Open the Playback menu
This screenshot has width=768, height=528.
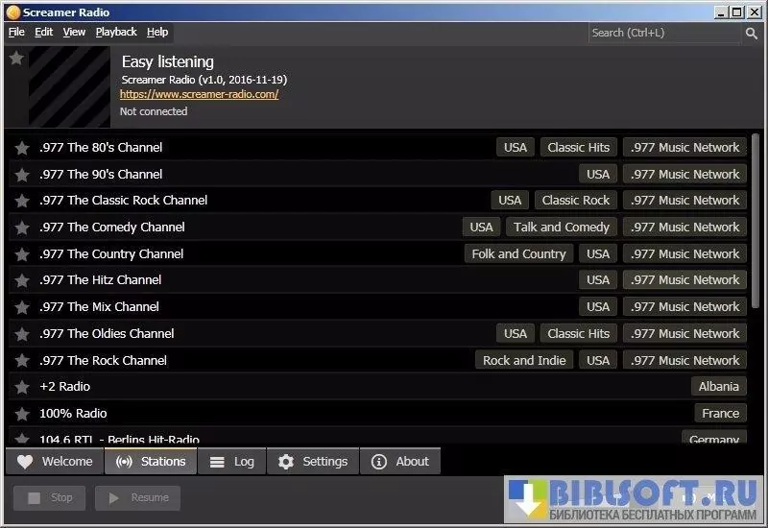click(116, 32)
